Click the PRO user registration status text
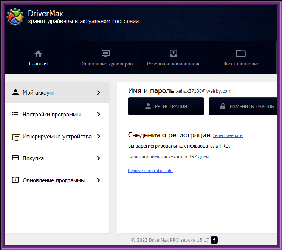Viewport: 282px width, 250px height. [179, 146]
